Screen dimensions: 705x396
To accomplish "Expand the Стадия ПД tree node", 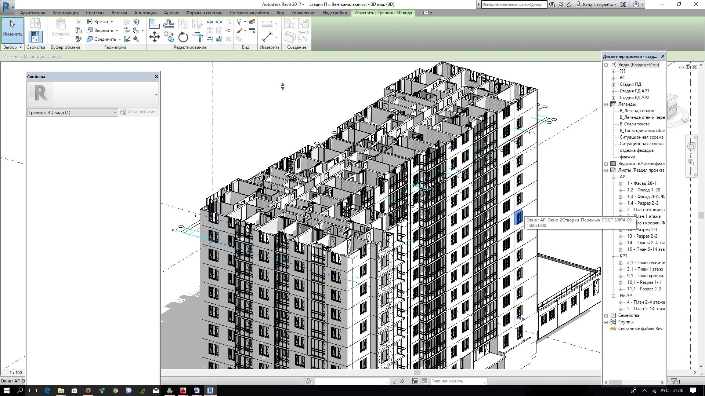I will click(613, 84).
